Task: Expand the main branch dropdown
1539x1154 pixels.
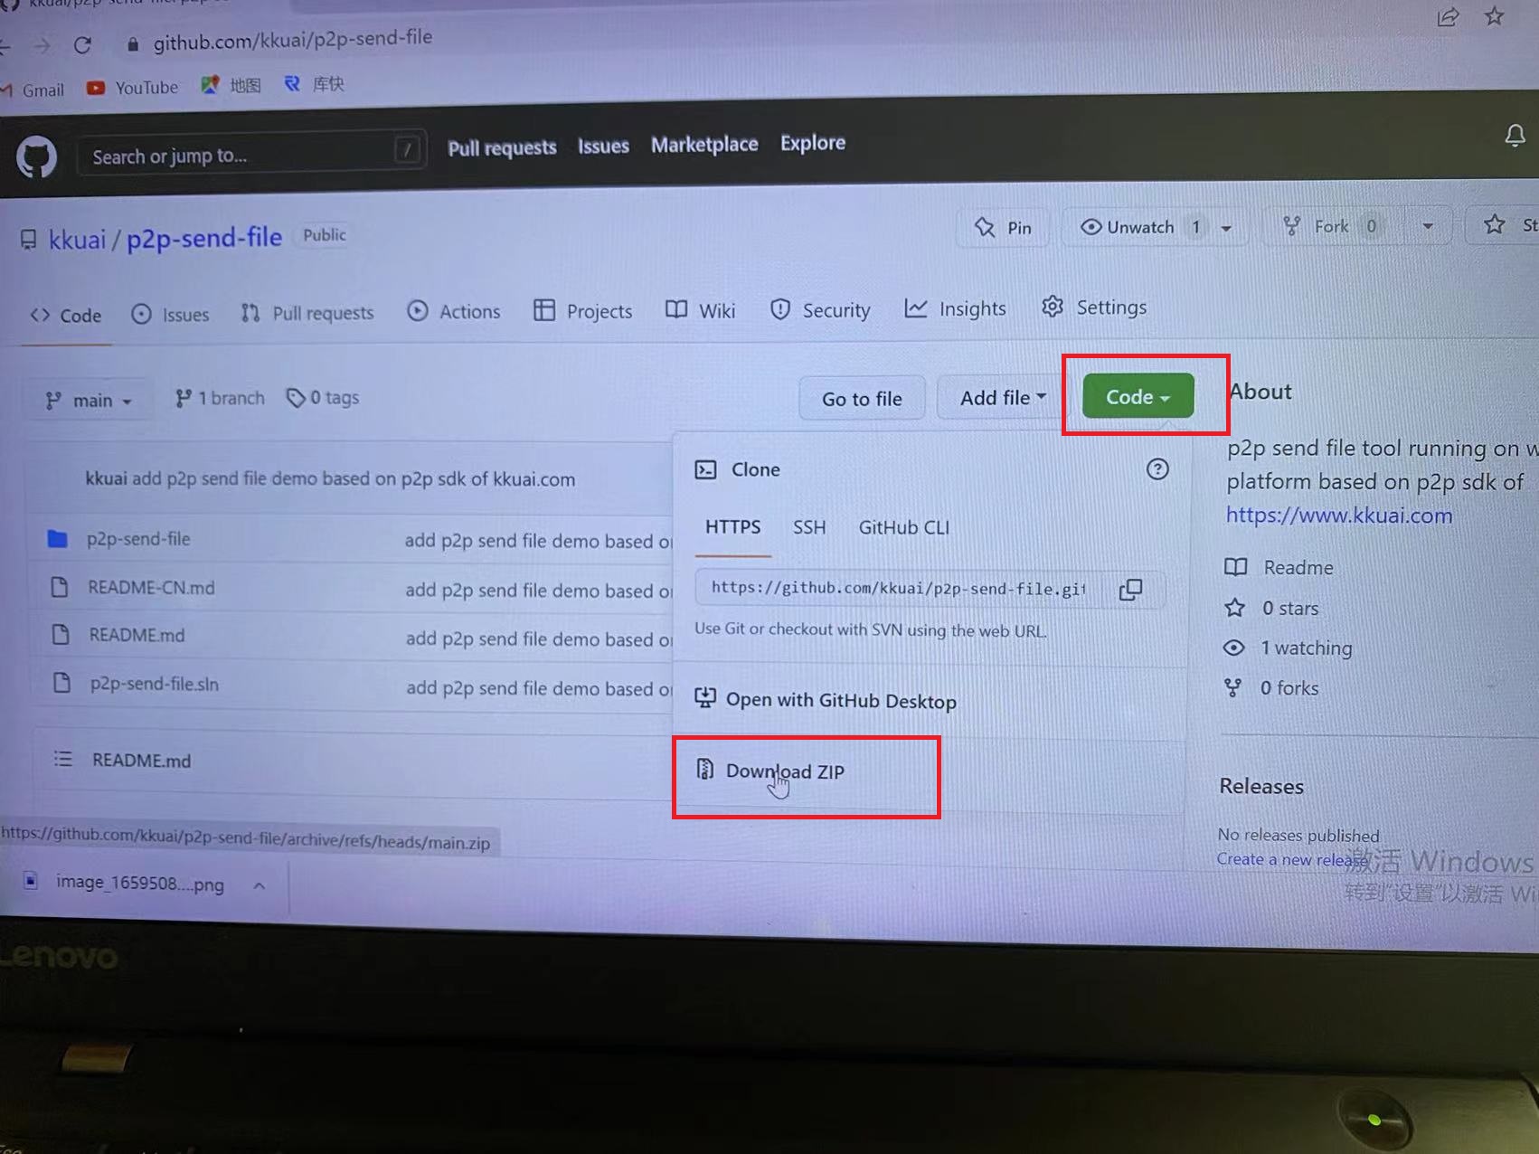Action: coord(89,400)
